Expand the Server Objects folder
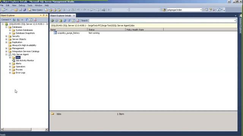243x136 pixels. pos(6,39)
